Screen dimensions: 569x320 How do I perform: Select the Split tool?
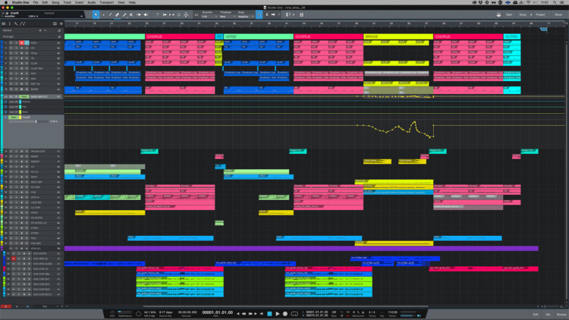[110, 15]
